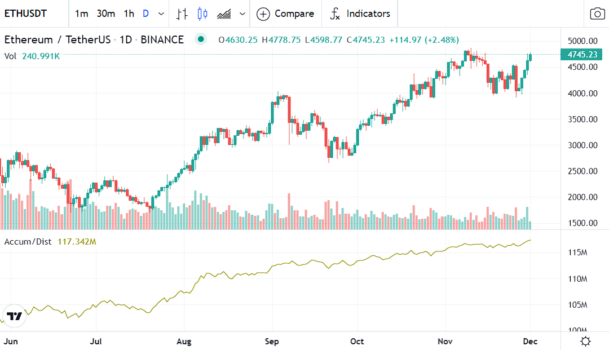Expand the timeframe interval dropdown arrow
Image resolution: width=609 pixels, height=350 pixels.
[162, 14]
